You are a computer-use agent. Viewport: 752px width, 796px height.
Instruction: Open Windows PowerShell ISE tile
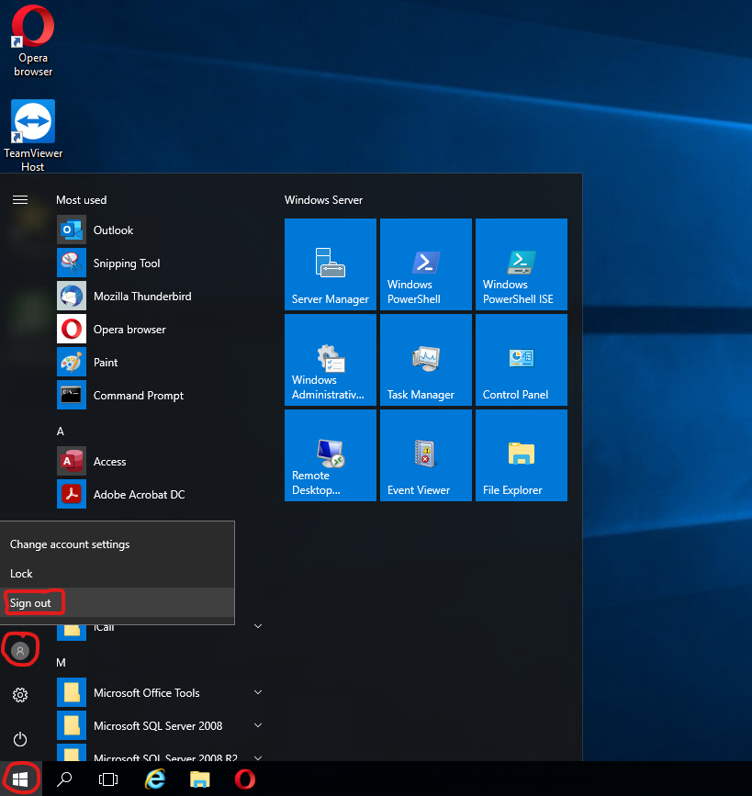tap(521, 264)
